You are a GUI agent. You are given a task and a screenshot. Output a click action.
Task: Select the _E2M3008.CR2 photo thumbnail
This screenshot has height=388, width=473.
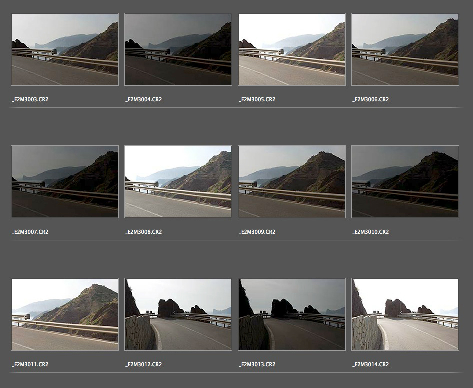click(x=178, y=182)
